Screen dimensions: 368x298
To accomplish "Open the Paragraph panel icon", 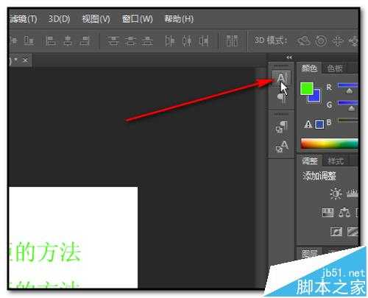I will click(282, 99).
